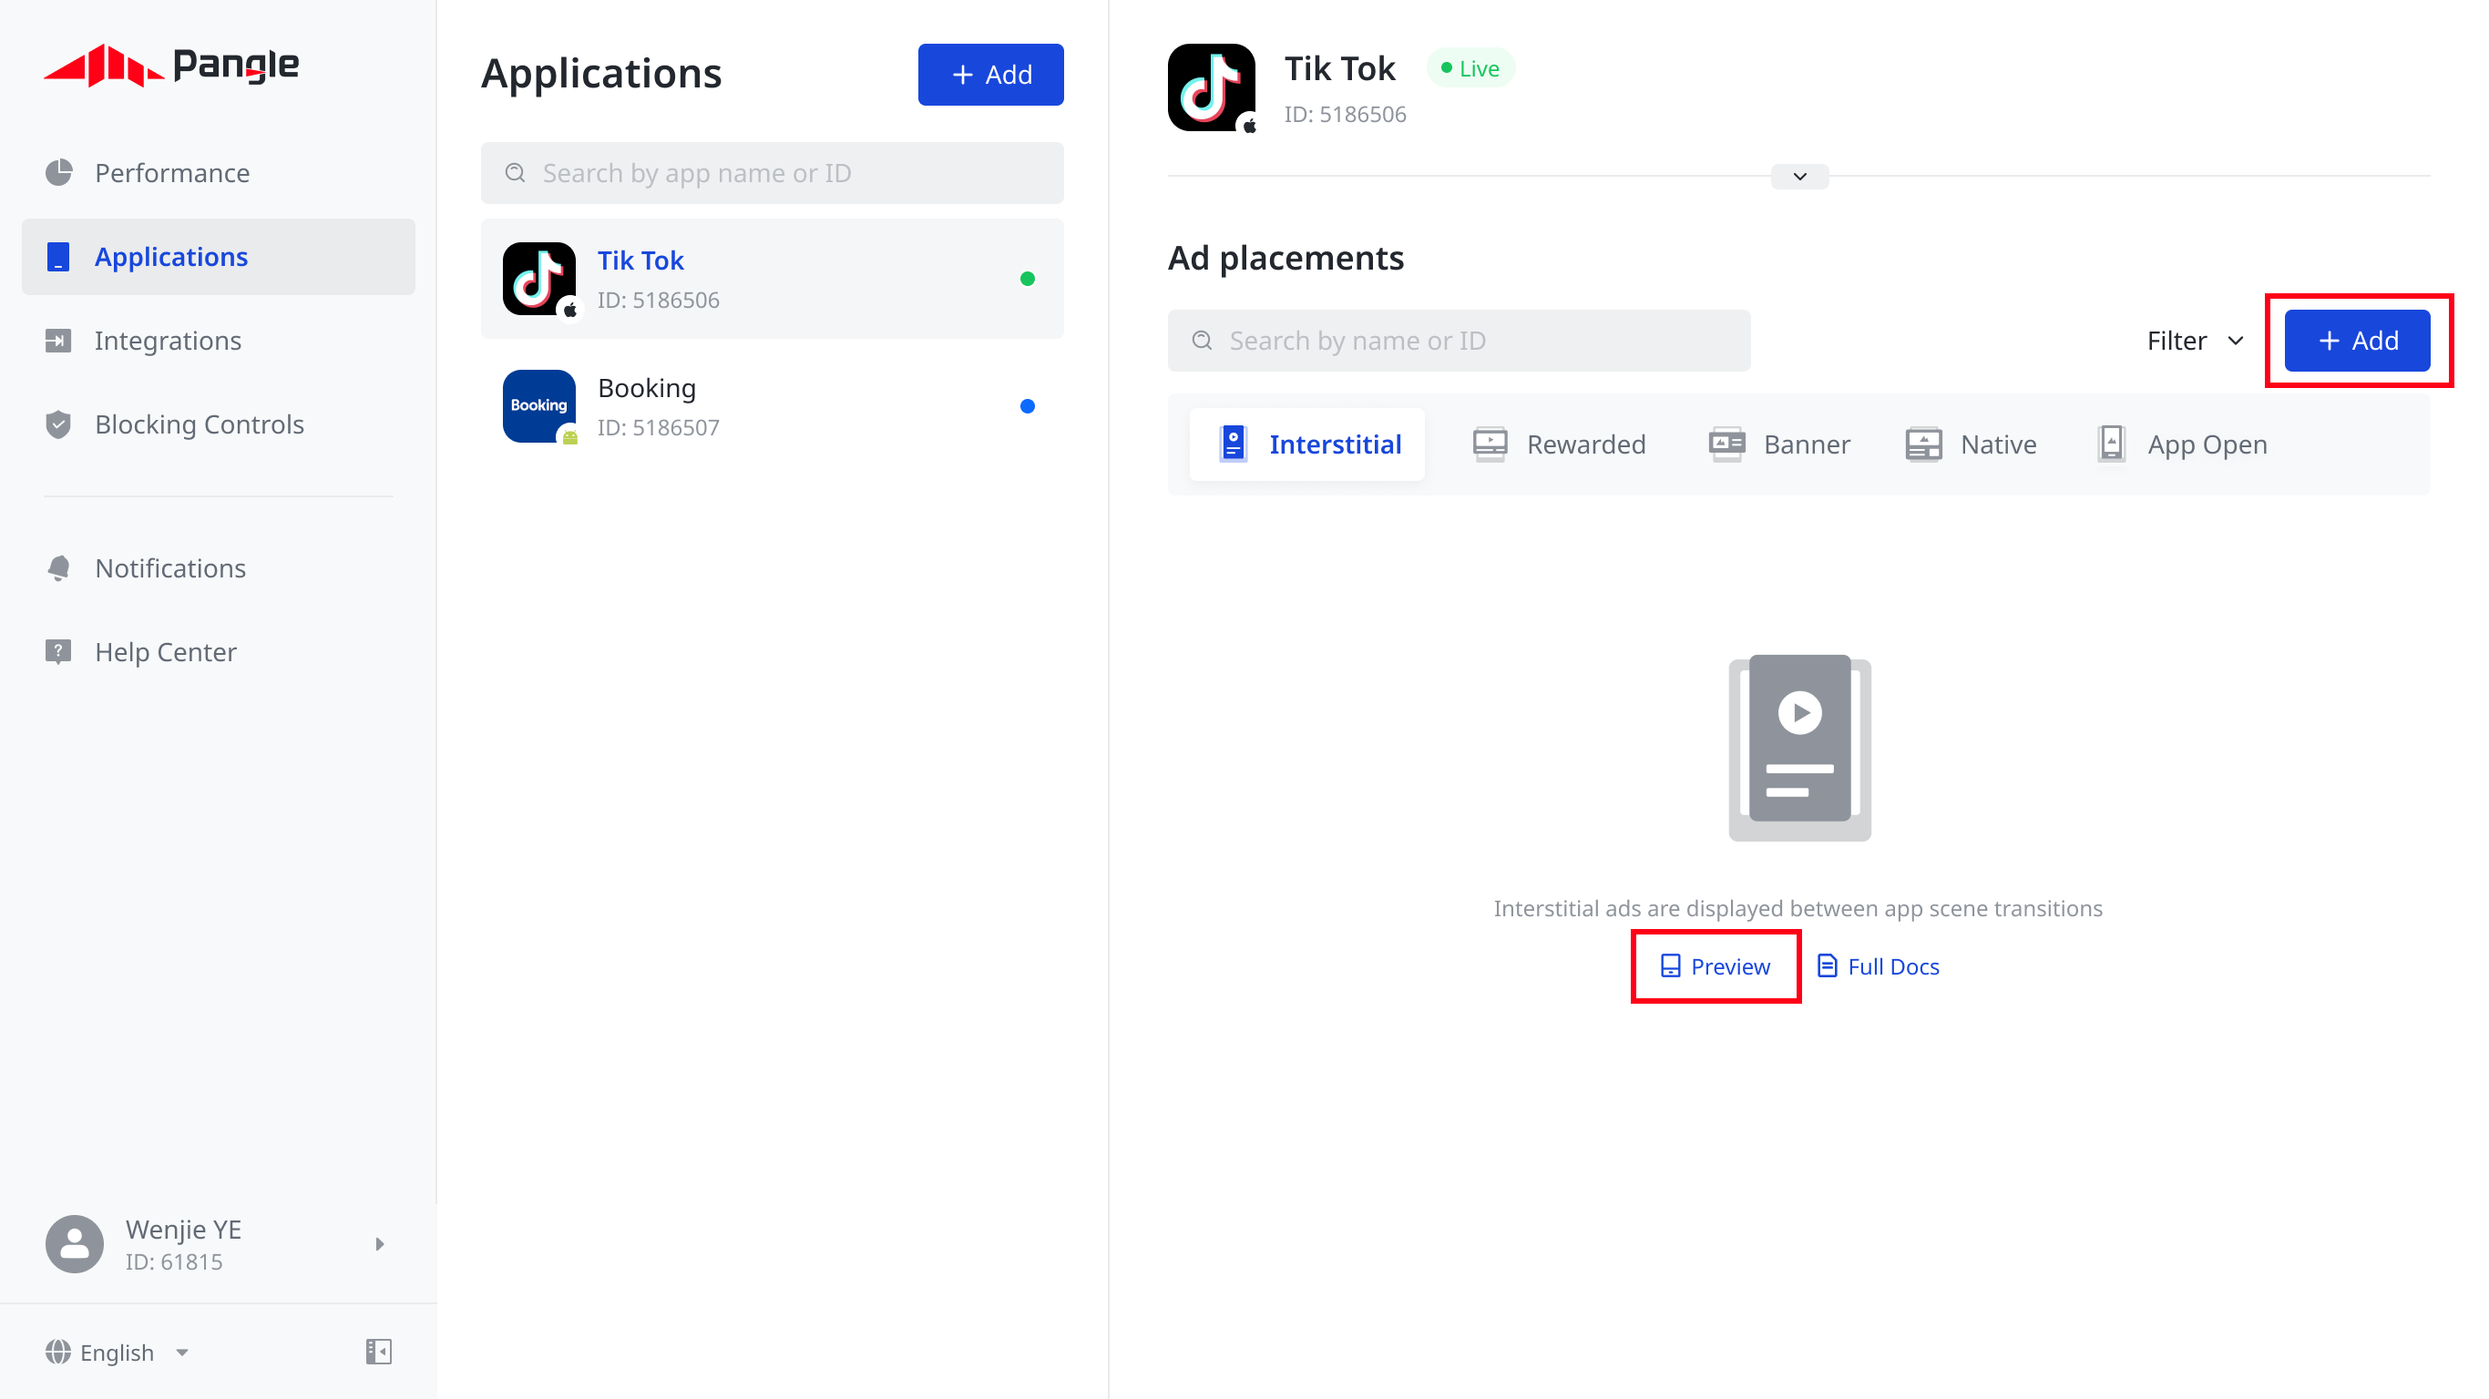Screen dimensions: 2489x1399
Task: Click header text ID: 5186506
Action: pos(1345,115)
